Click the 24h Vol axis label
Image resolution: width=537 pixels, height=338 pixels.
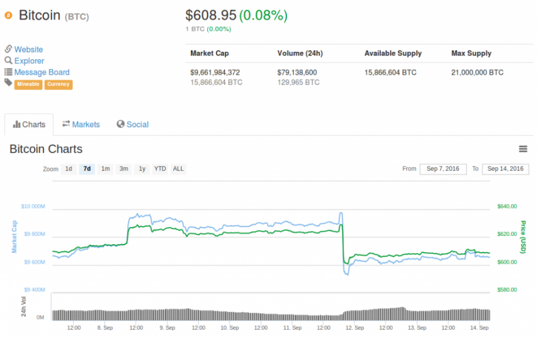[x=23, y=306]
